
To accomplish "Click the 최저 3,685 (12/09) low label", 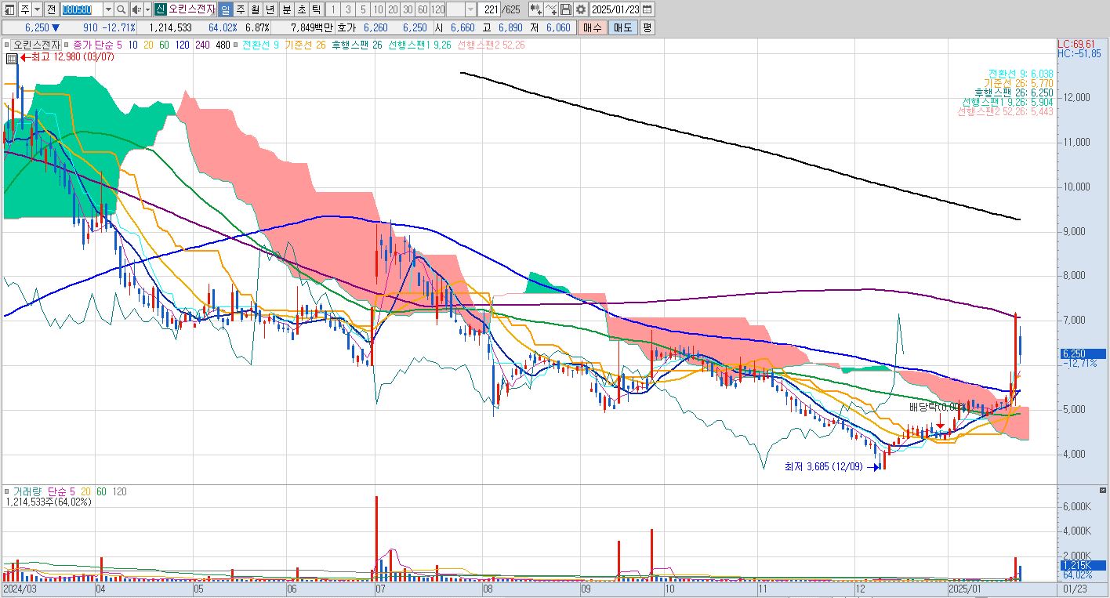I will [x=824, y=466].
